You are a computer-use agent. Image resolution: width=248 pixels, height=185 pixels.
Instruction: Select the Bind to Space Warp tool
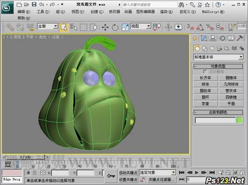30,27
